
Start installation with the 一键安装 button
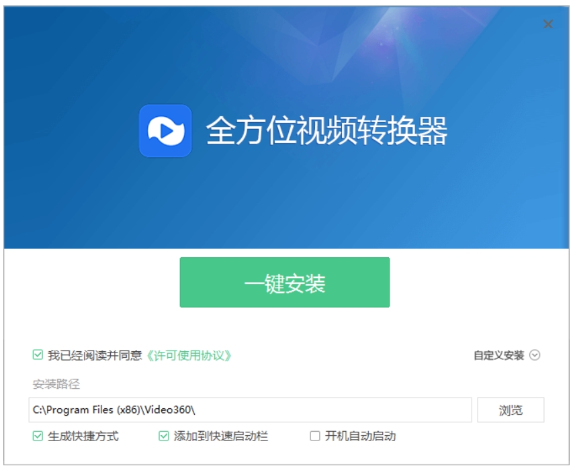[x=285, y=283]
